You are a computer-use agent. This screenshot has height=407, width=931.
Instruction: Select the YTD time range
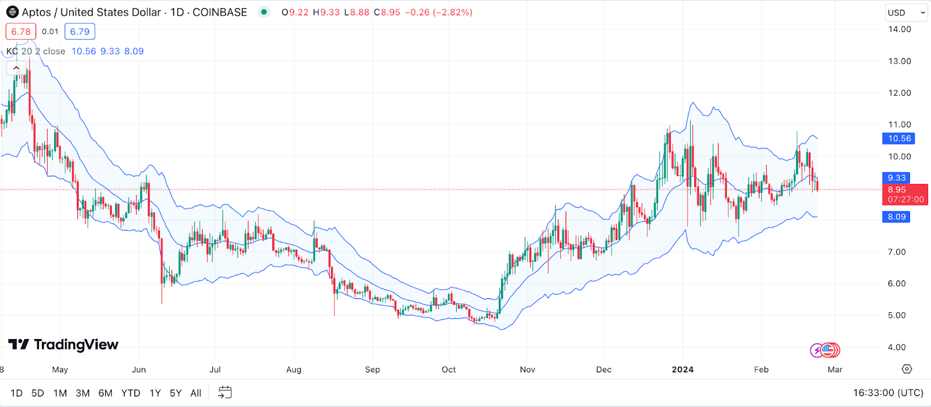pos(131,393)
